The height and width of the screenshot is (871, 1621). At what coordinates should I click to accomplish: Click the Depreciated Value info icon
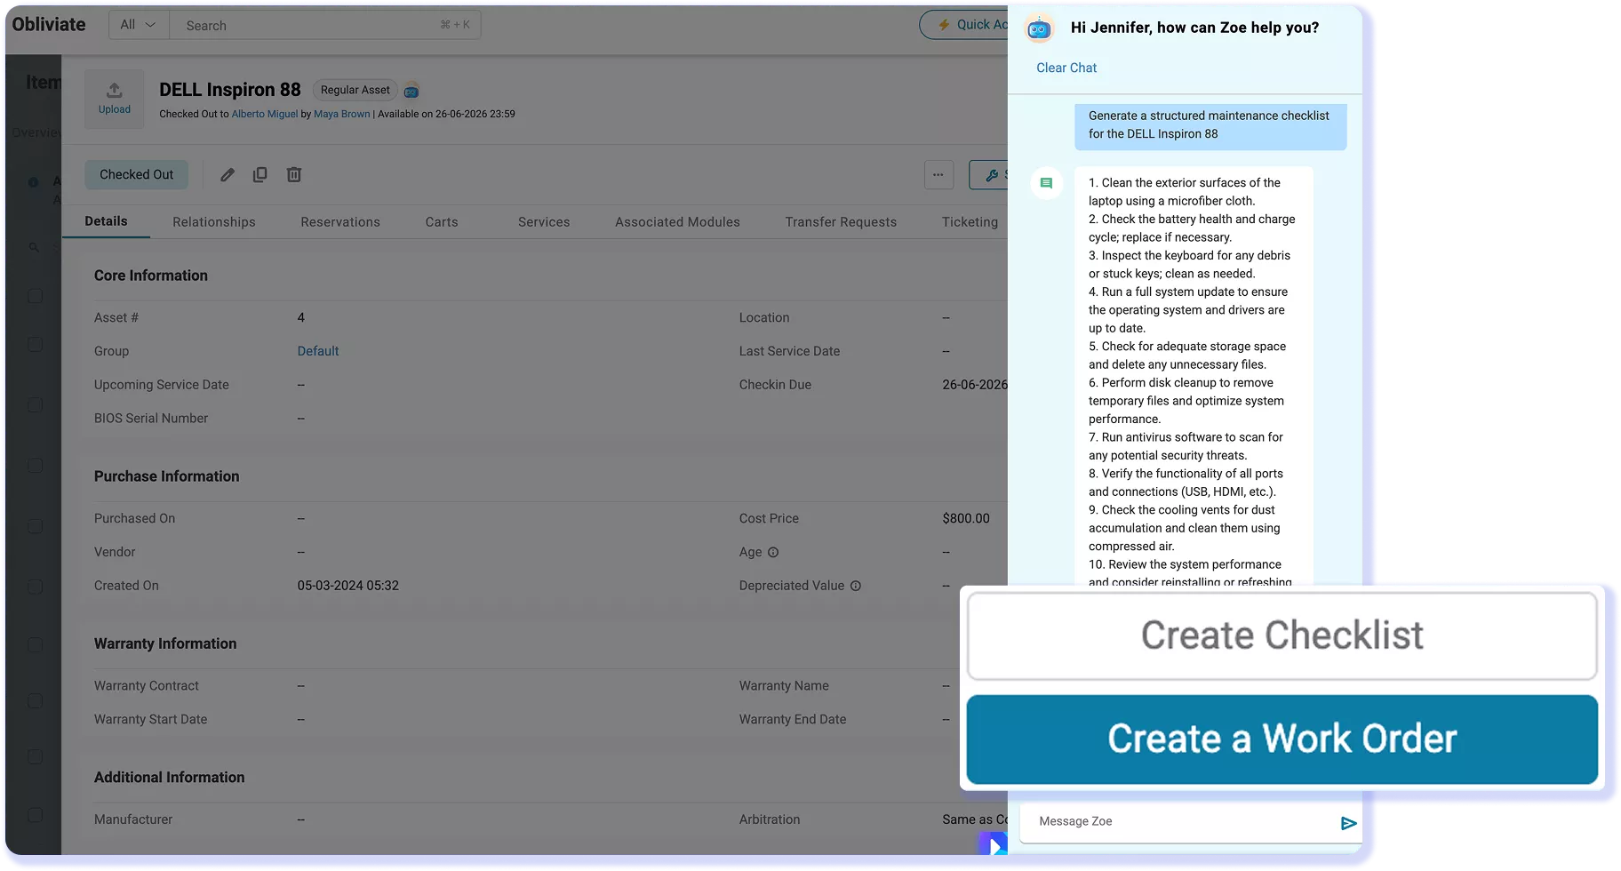pos(856,587)
